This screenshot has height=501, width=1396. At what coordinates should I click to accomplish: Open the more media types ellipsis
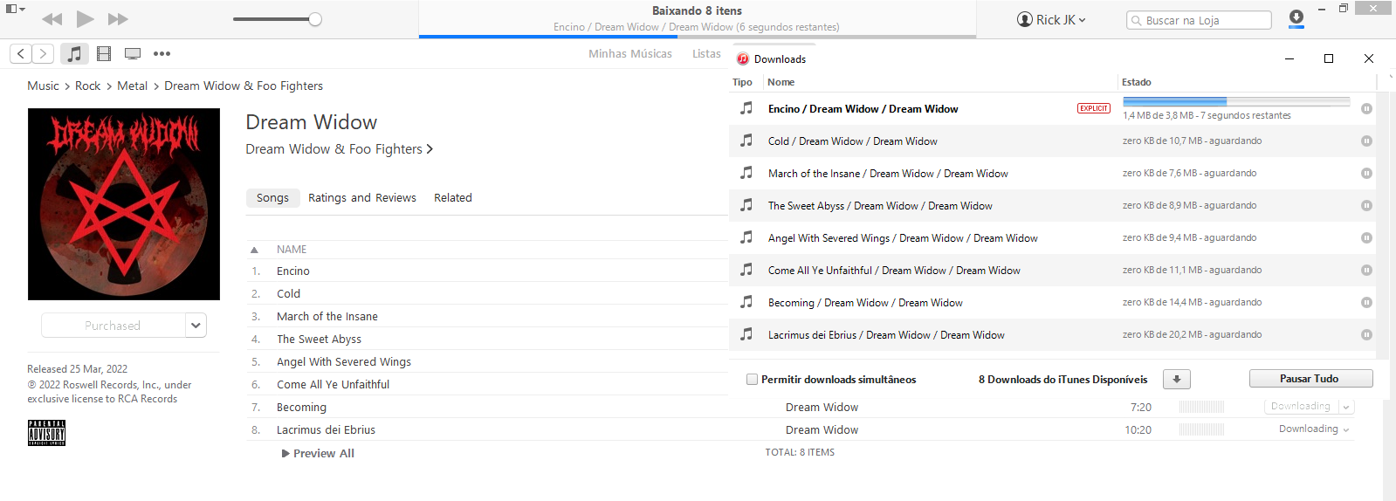(162, 53)
